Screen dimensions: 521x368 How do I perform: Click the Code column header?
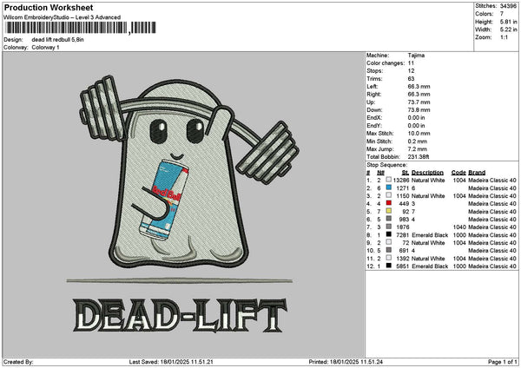(x=458, y=173)
